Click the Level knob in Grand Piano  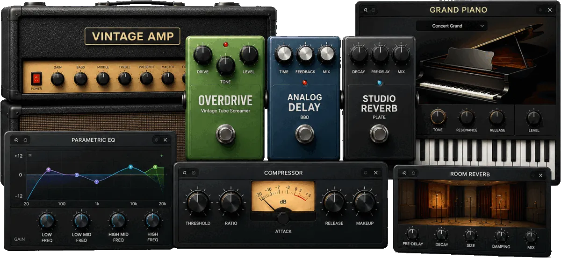534,117
